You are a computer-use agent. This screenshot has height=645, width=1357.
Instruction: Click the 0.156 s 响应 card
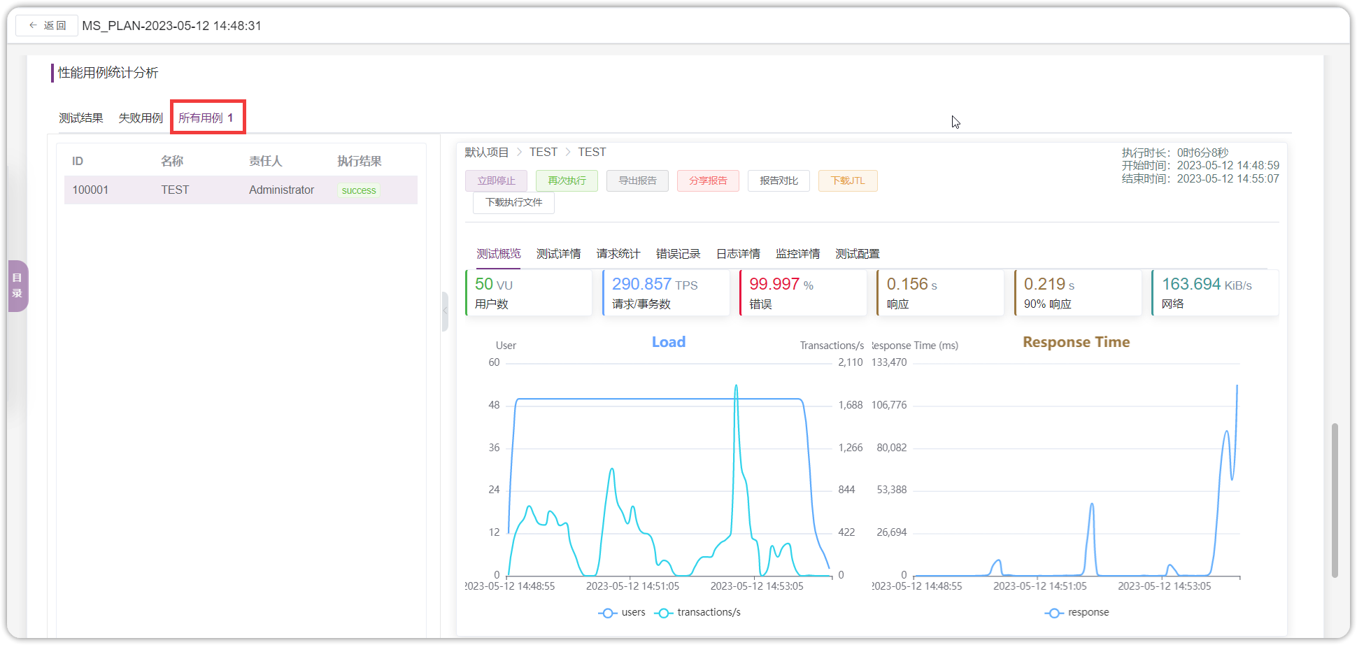pyautogui.click(x=941, y=292)
